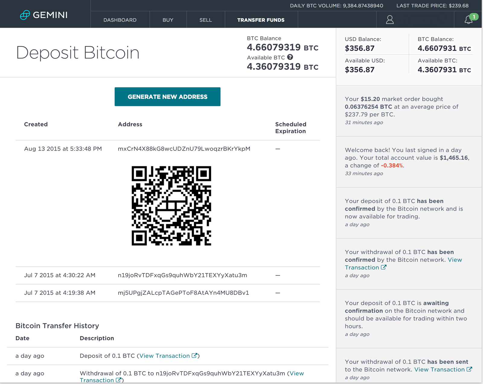Image resolution: width=483 pixels, height=384 pixels.
Task: Click the Created column header
Action: pos(36,124)
